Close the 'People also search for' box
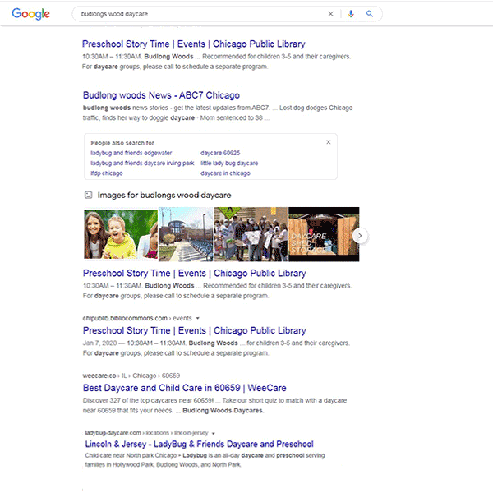Screen dimensions: 493x493 [328, 142]
